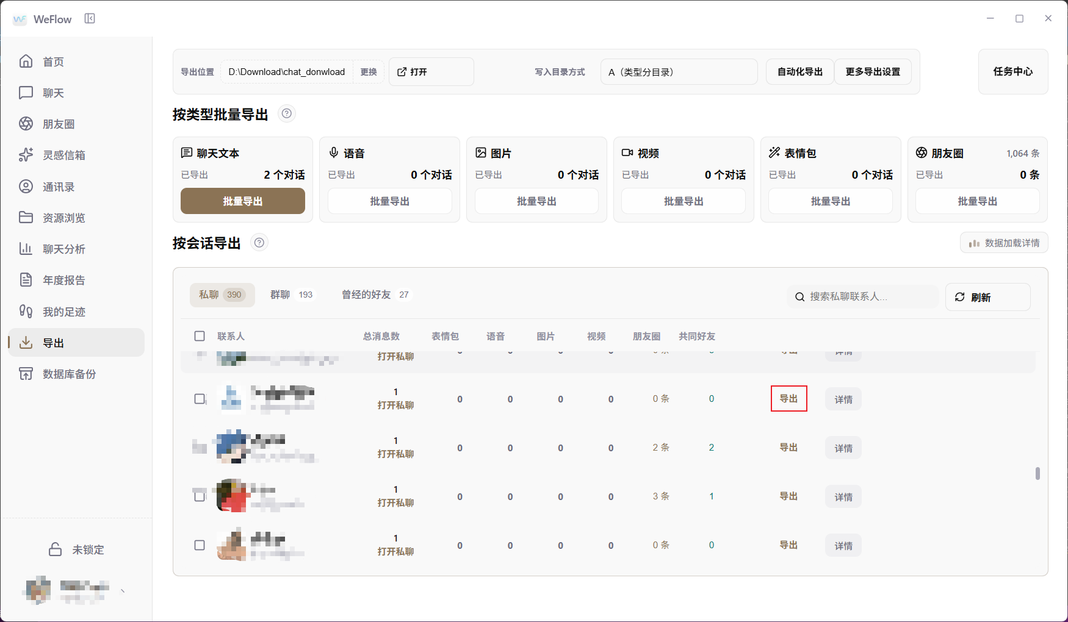
Task: Click the 表情包 column header
Action: [446, 336]
